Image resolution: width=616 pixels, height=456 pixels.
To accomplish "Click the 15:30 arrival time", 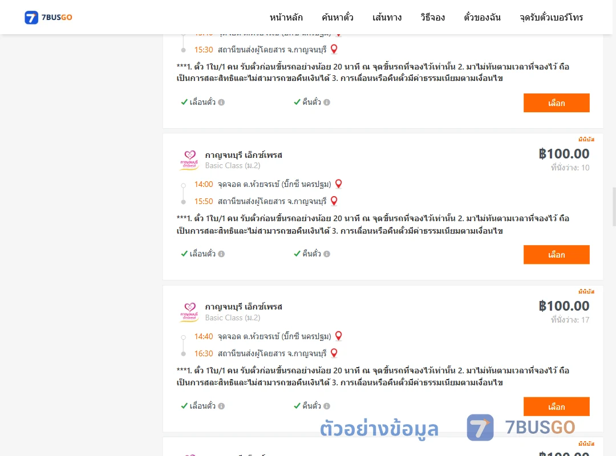I will tap(204, 50).
